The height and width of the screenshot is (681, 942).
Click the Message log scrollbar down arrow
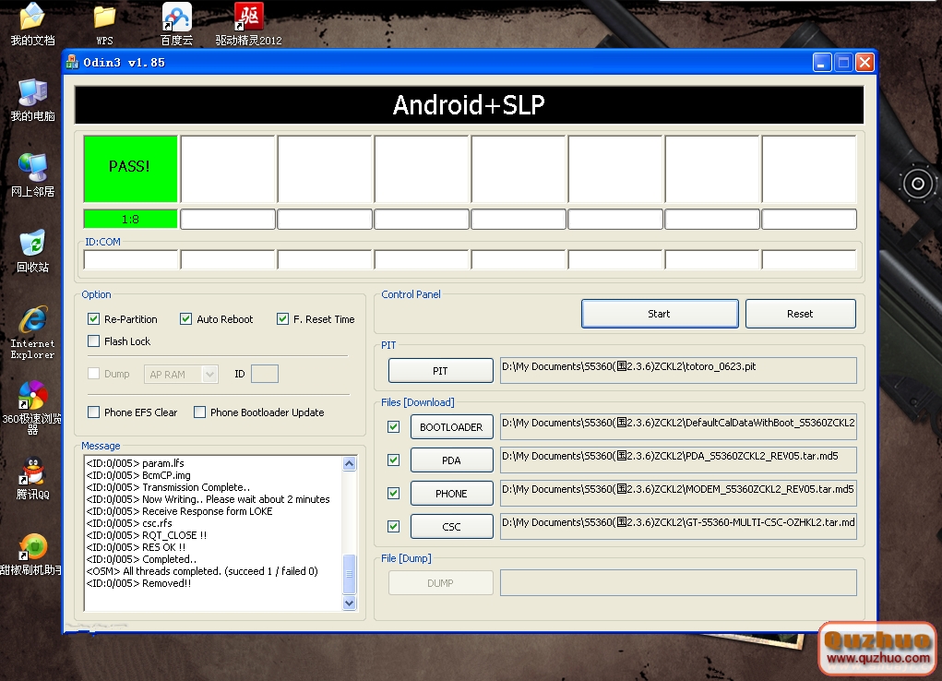pyautogui.click(x=349, y=603)
